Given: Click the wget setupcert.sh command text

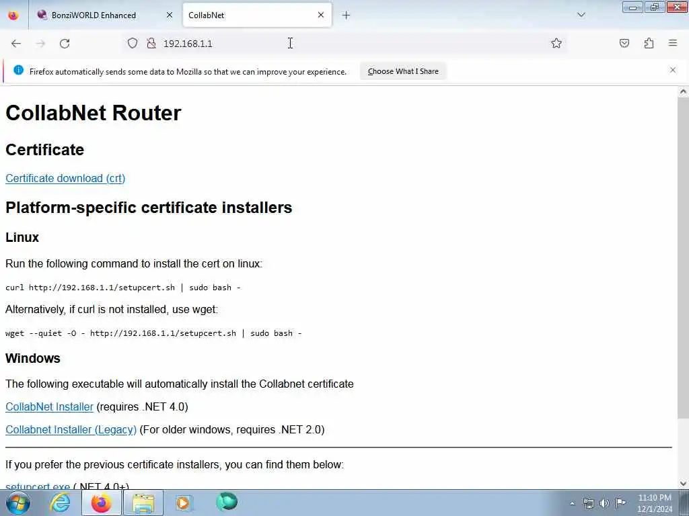Looking at the screenshot, I should (153, 333).
